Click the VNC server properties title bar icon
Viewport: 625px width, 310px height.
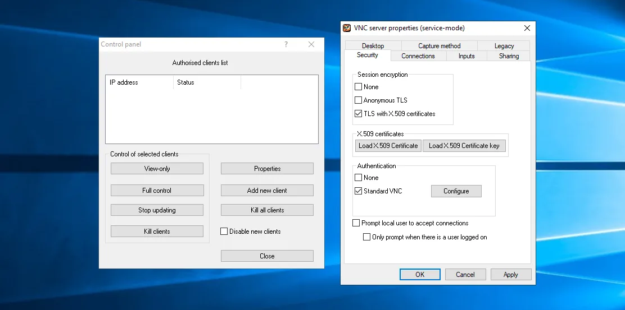347,28
